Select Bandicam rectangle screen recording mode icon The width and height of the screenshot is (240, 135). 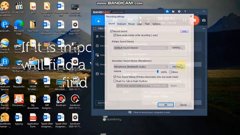[98, 20]
